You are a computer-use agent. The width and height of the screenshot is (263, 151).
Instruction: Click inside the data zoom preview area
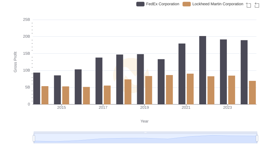coord(145,139)
